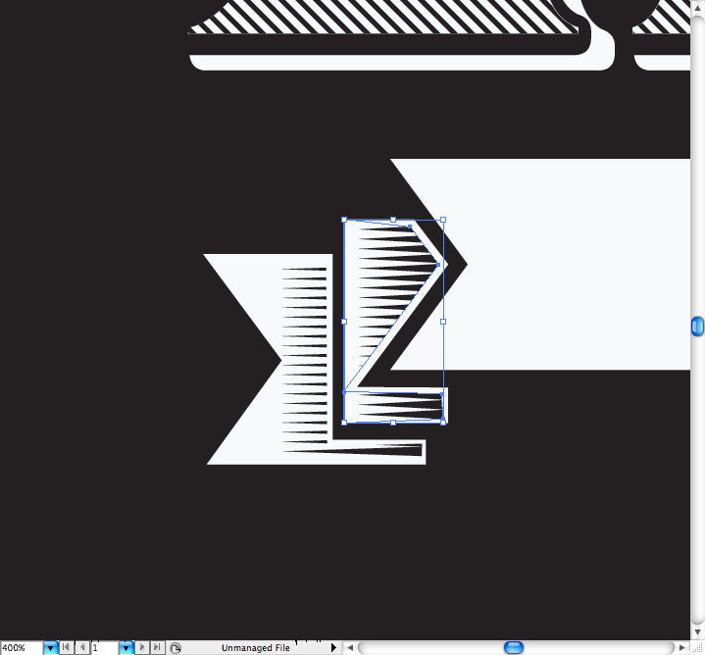
Task: Click the Version Cue status icon
Action: click(176, 648)
